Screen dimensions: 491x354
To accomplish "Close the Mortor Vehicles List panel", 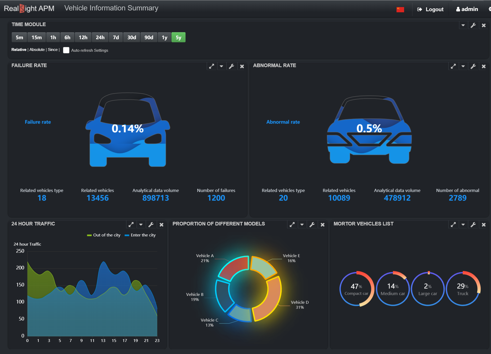I will (484, 224).
